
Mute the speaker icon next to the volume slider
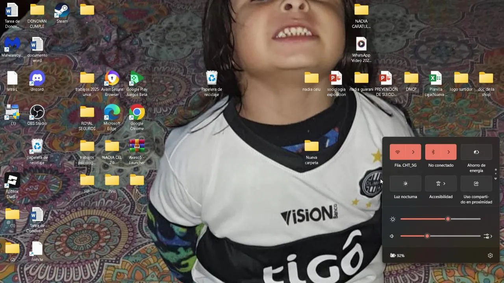pos(392,236)
